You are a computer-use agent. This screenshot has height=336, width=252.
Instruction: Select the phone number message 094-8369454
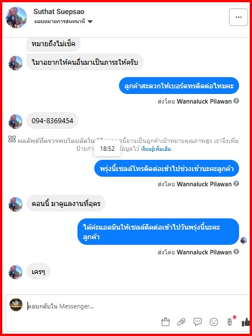point(52,120)
